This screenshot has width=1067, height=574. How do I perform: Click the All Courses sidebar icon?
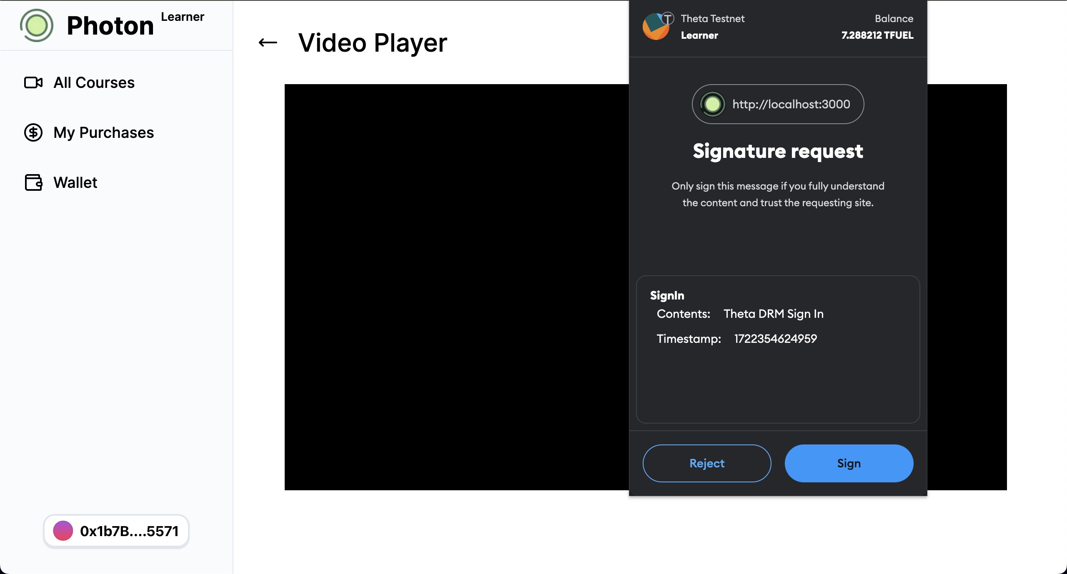point(34,82)
